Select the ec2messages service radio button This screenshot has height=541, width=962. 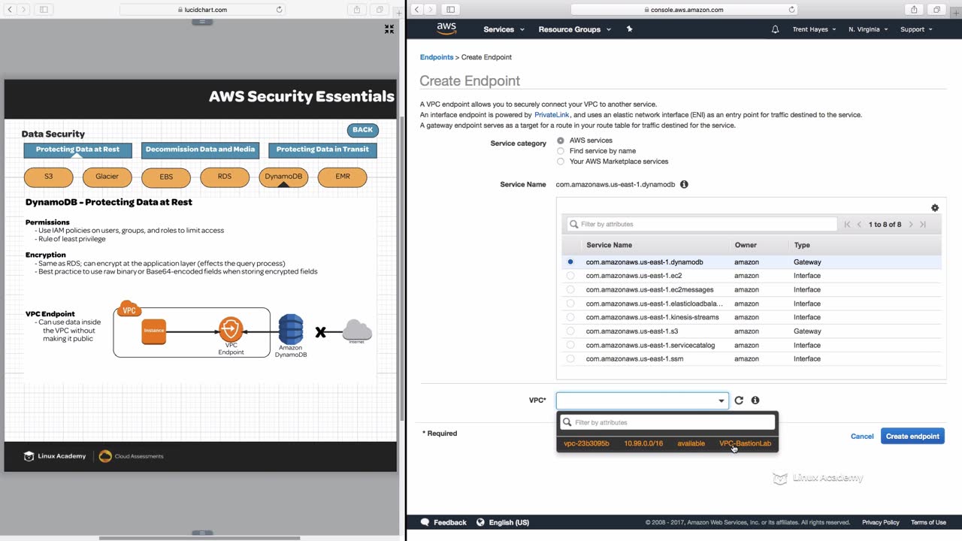point(570,289)
